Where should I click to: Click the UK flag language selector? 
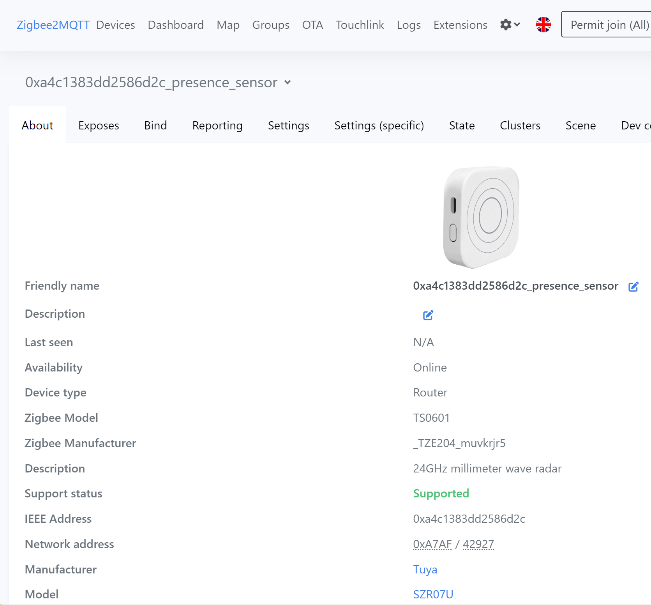543,25
